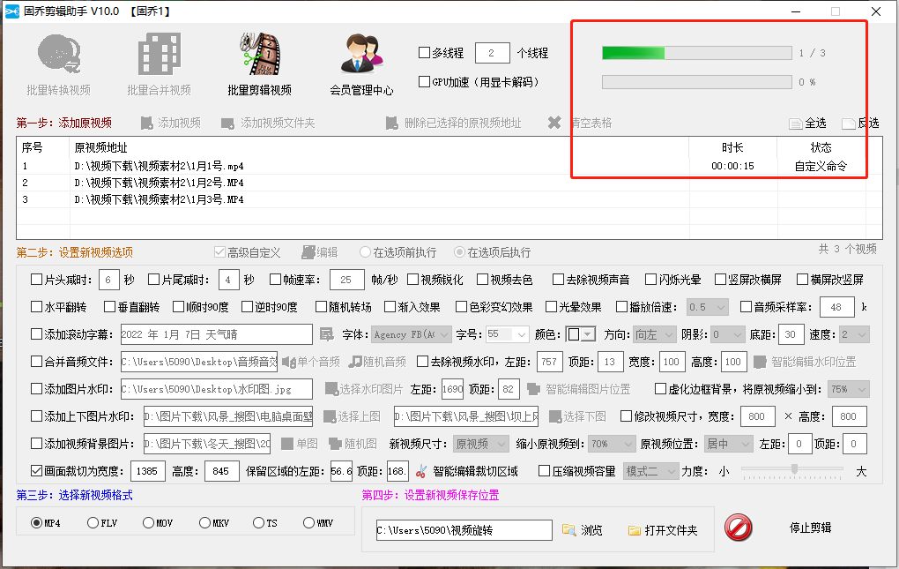Click the 选择下图 icon
899x569 pixels.
tap(555, 416)
